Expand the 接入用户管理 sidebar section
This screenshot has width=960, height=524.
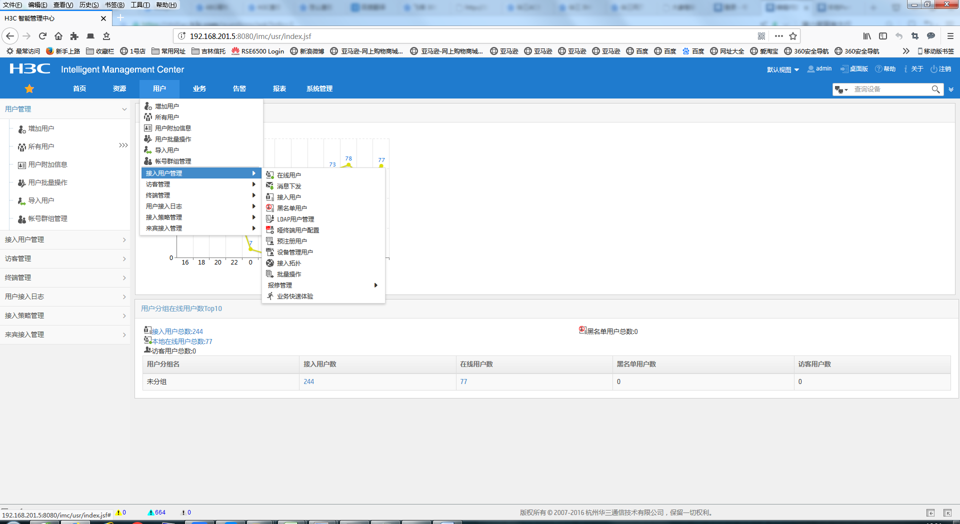(x=65, y=239)
